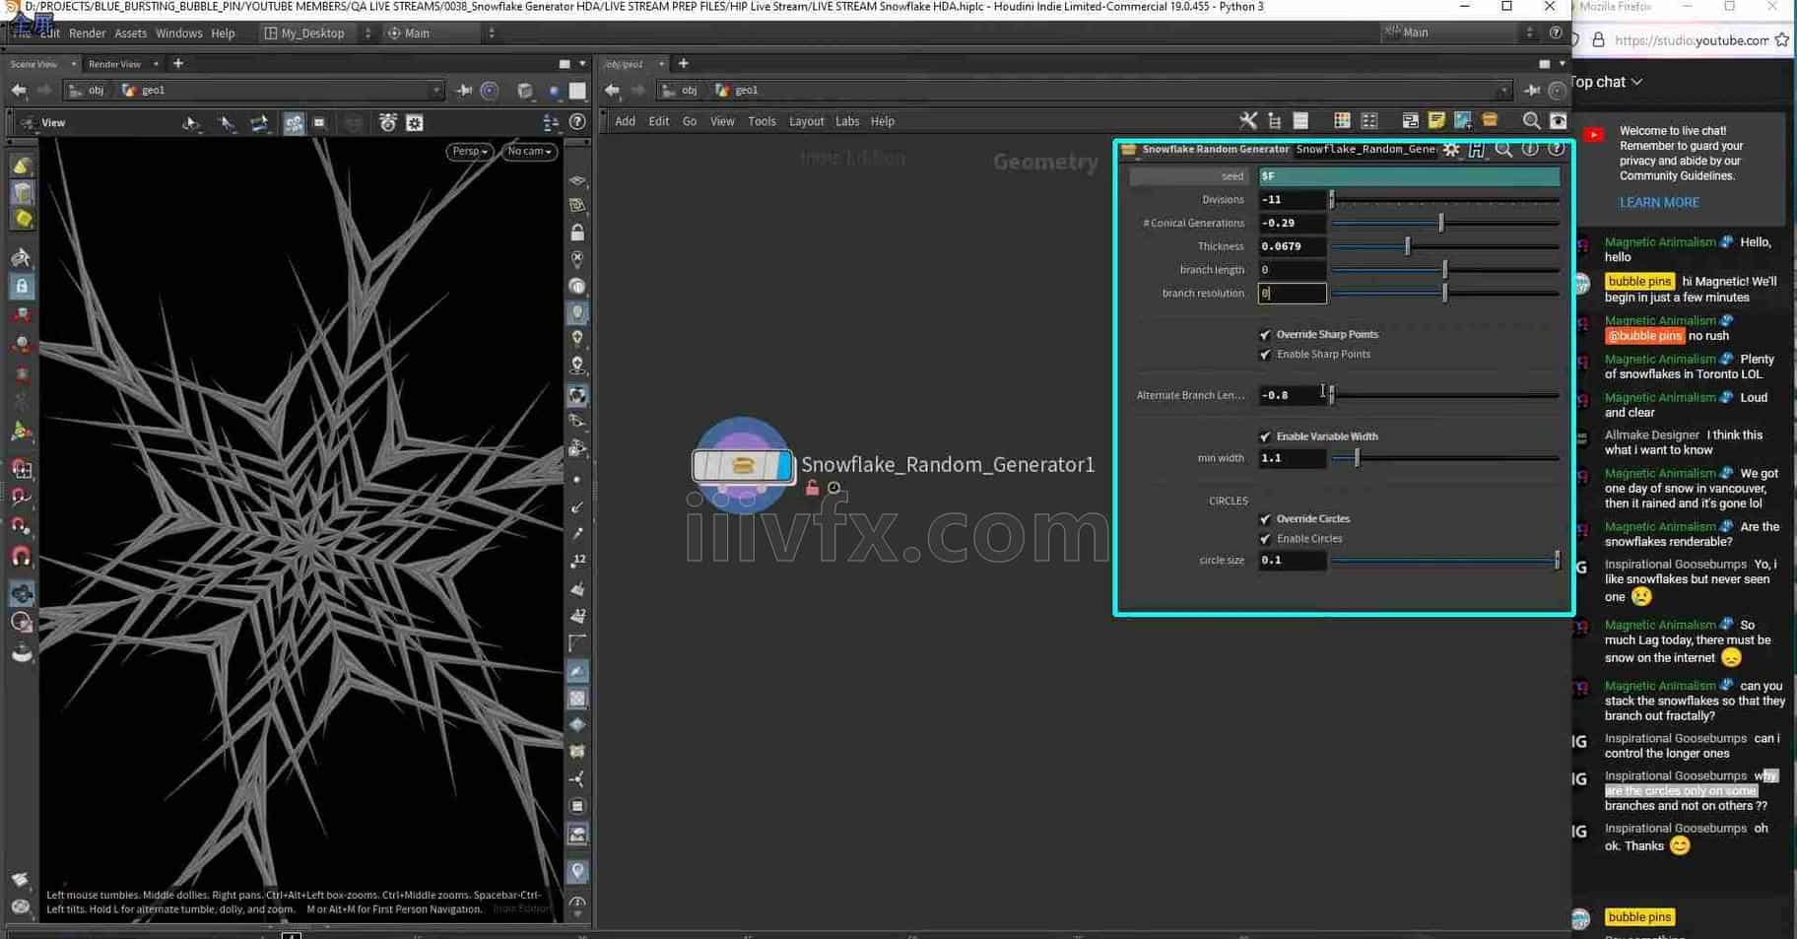Open node info icon in parameter panel
Image resolution: width=1797 pixels, height=939 pixels.
coord(1529,149)
